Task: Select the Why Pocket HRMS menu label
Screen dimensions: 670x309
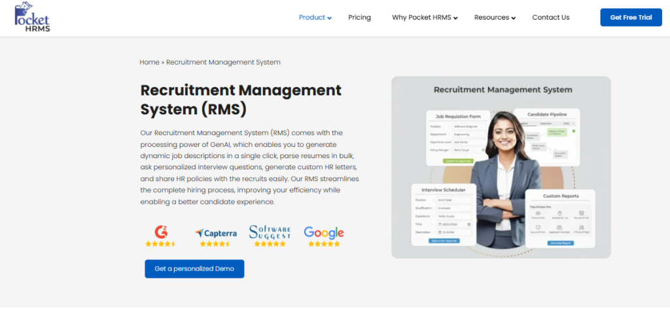Action: click(421, 18)
